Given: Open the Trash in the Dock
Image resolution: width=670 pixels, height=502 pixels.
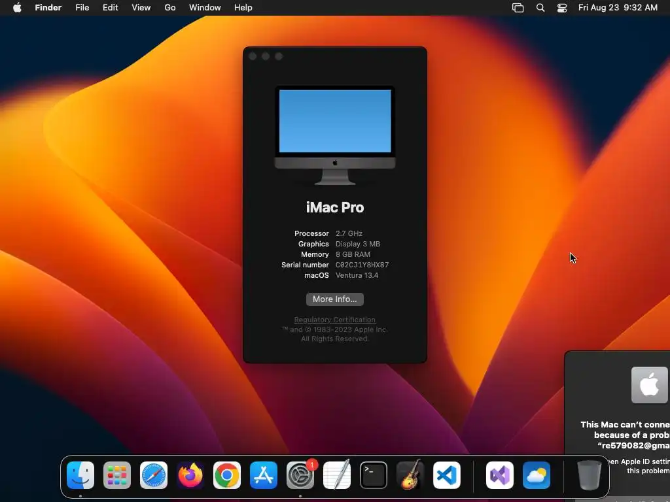Looking at the screenshot, I should pos(590,475).
